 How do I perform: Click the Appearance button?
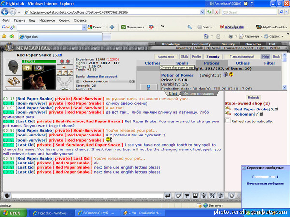(166, 56)
